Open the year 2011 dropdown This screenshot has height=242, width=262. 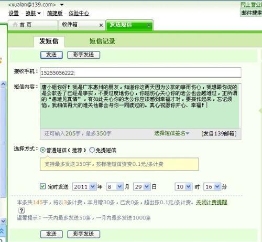tap(84, 186)
